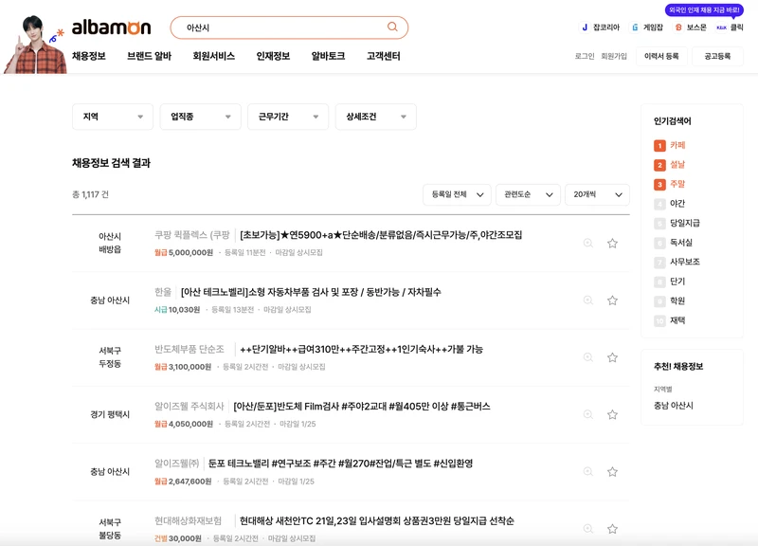Open the 지역 filter dropdown
Viewport: 758px width, 546px height.
coord(113,115)
